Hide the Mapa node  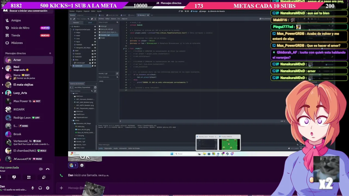(x=95, y=32)
